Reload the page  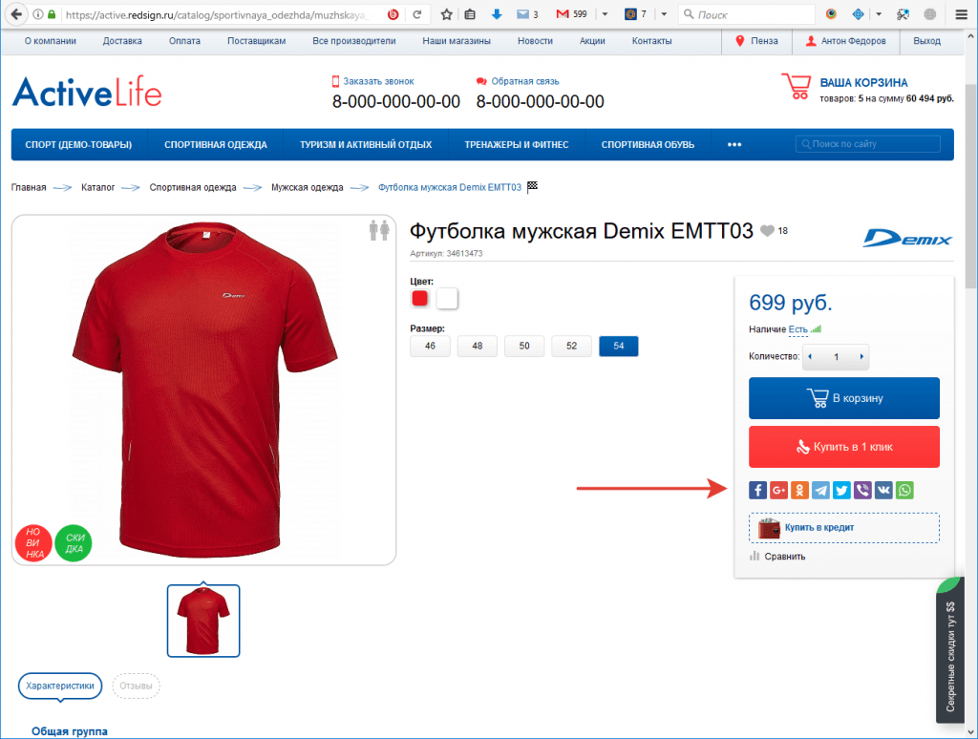coord(417,14)
